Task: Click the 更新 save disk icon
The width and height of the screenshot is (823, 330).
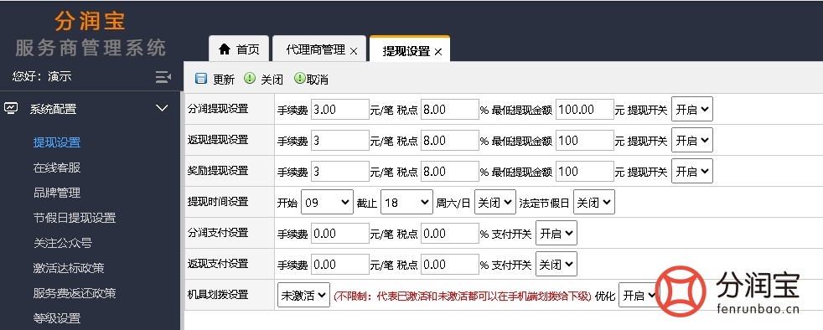Action: 201,80
